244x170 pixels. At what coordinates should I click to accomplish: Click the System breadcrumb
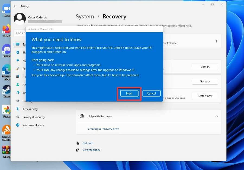[85, 17]
